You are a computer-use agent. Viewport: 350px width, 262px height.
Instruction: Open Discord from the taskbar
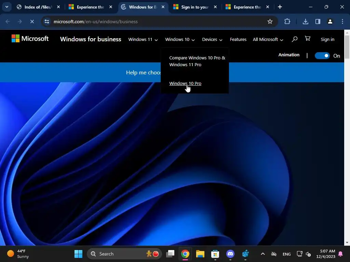[x=230, y=254]
